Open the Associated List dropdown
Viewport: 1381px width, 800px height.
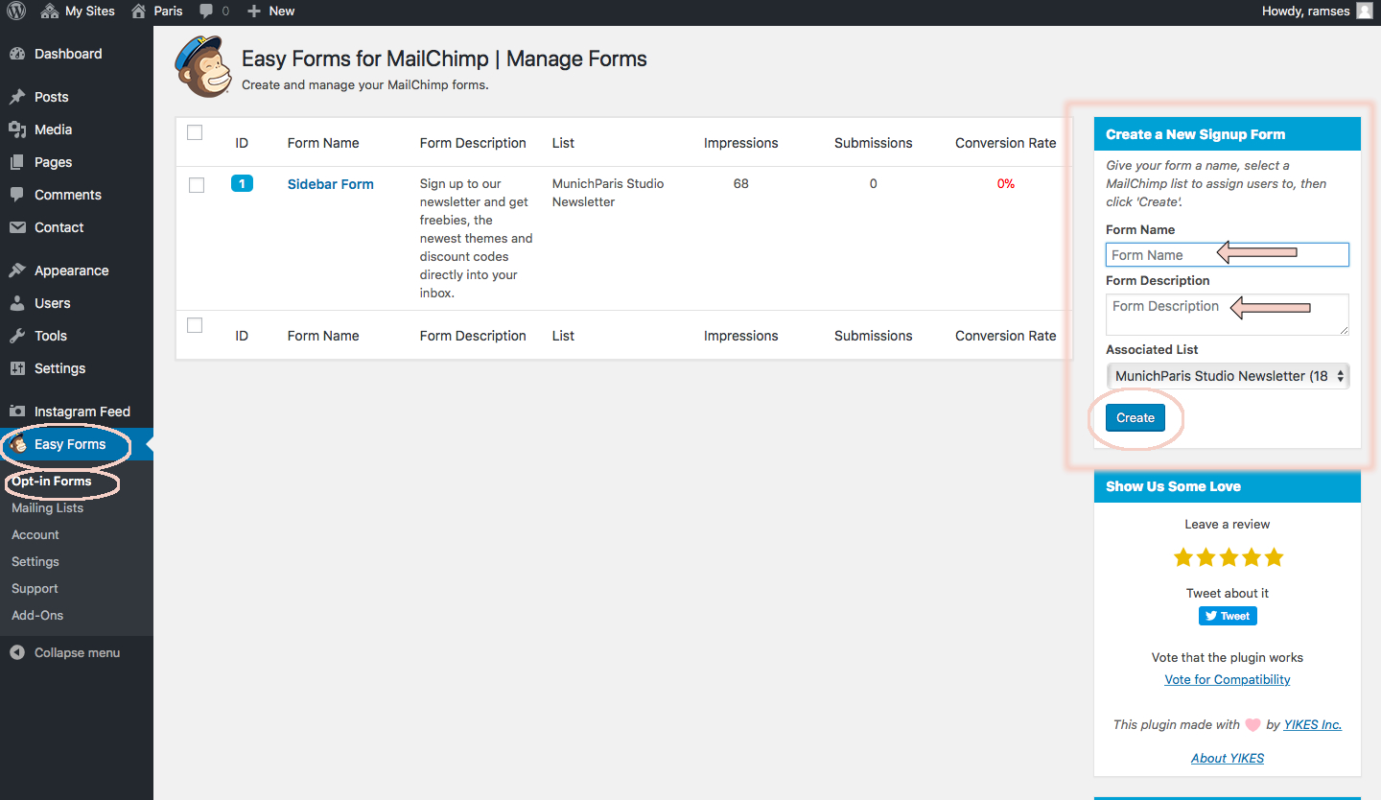click(x=1228, y=376)
